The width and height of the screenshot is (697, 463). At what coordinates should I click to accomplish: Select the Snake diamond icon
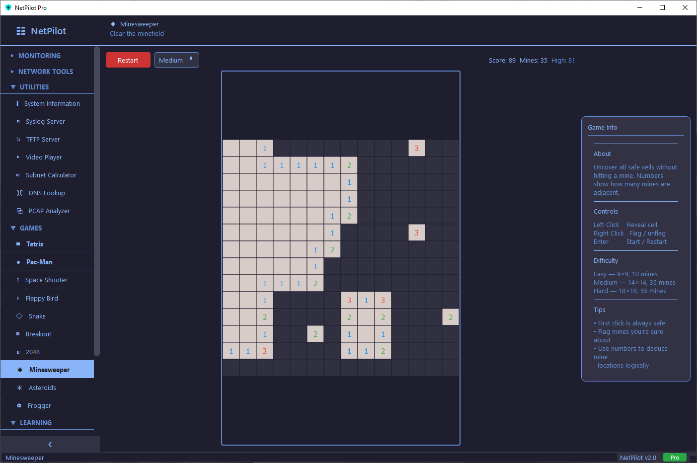point(18,316)
